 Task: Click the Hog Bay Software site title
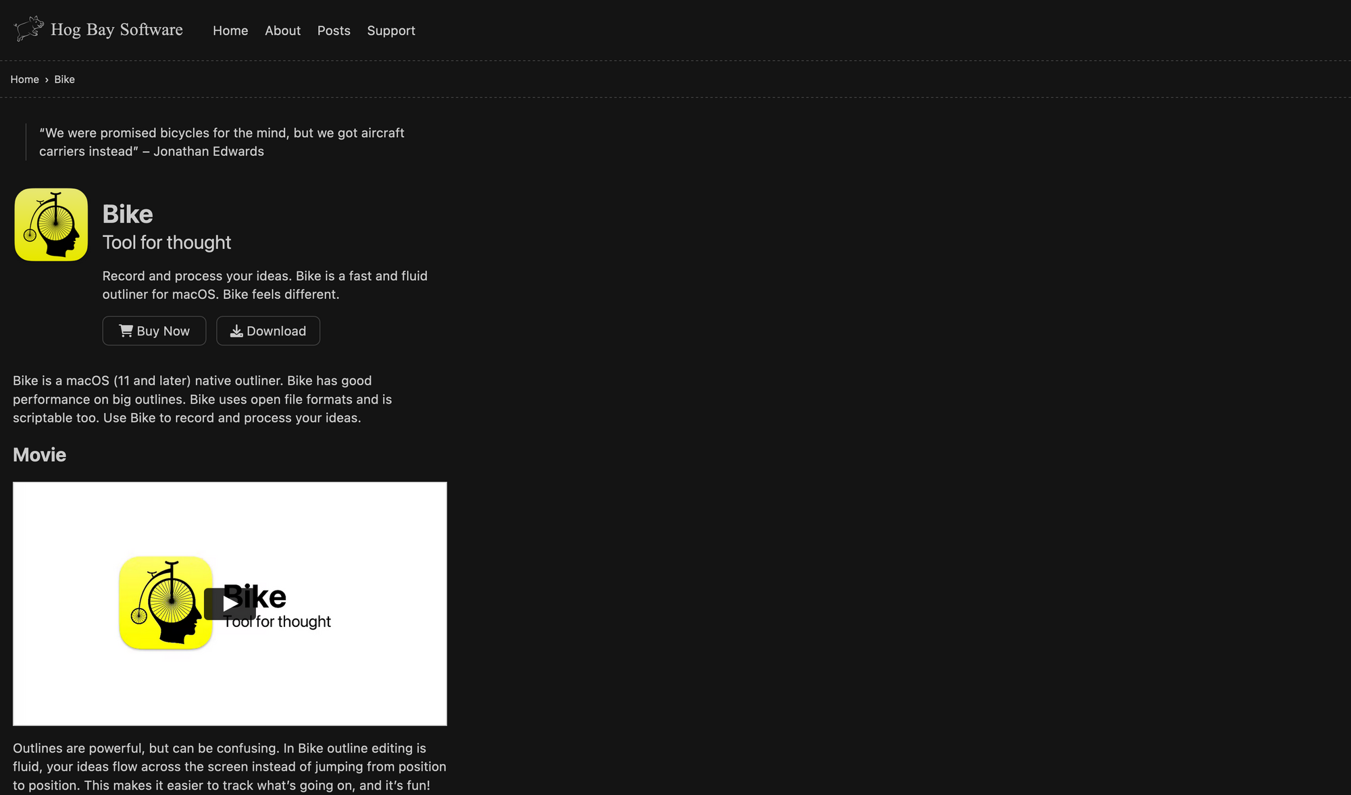[x=117, y=30]
